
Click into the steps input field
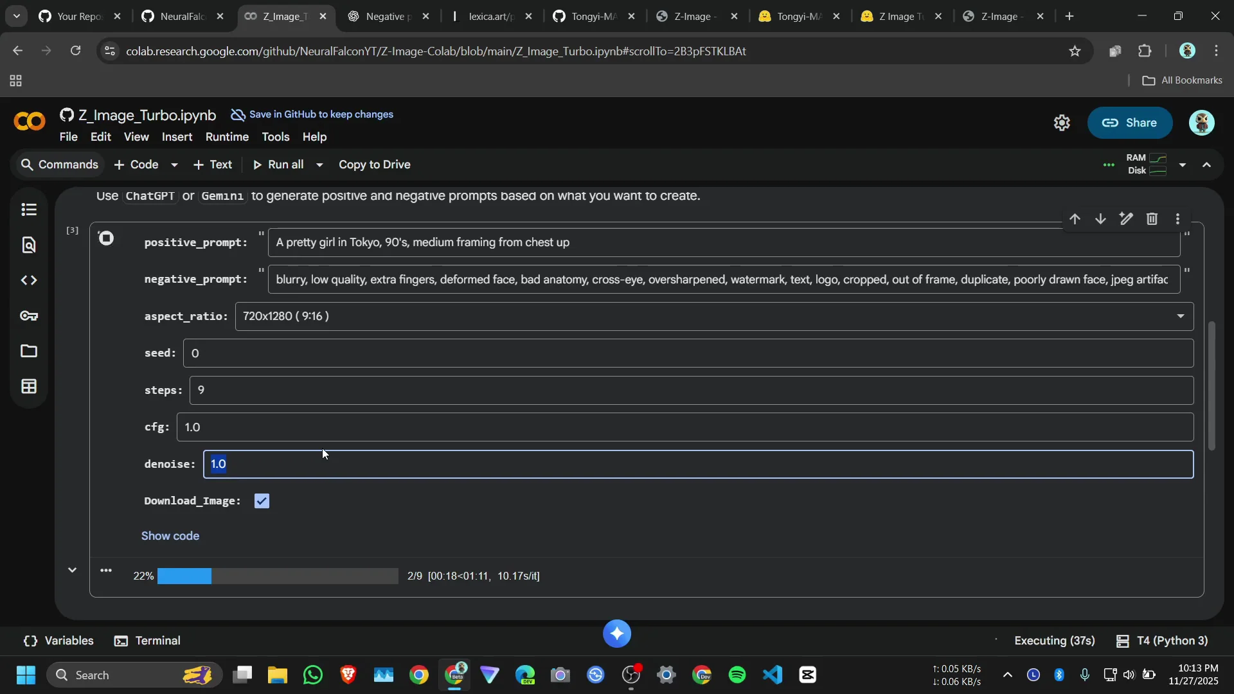[x=691, y=391]
